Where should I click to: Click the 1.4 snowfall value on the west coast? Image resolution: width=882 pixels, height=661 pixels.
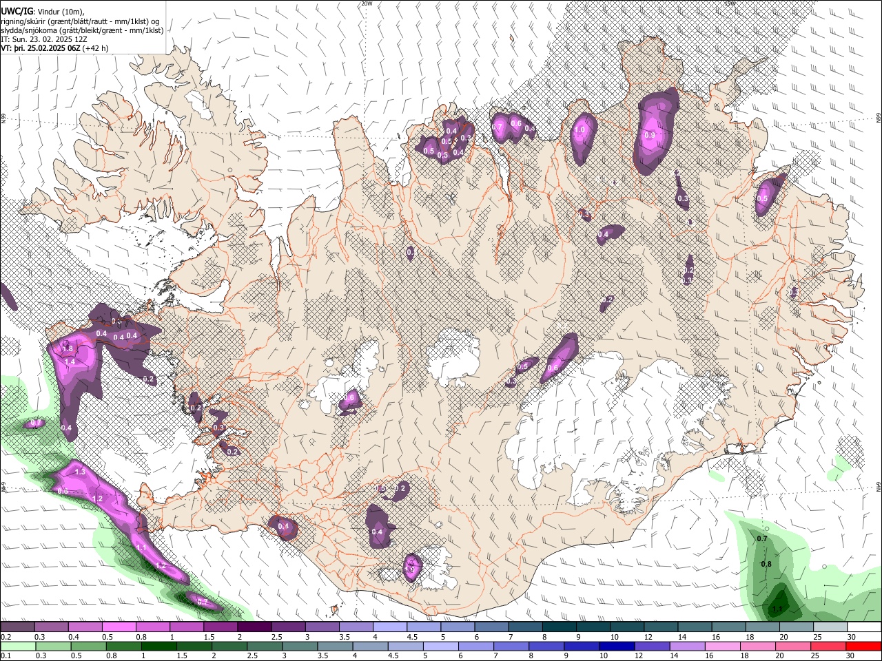coord(70,361)
